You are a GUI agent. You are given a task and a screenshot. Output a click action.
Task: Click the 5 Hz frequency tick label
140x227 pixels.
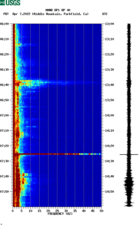coord(22,211)
